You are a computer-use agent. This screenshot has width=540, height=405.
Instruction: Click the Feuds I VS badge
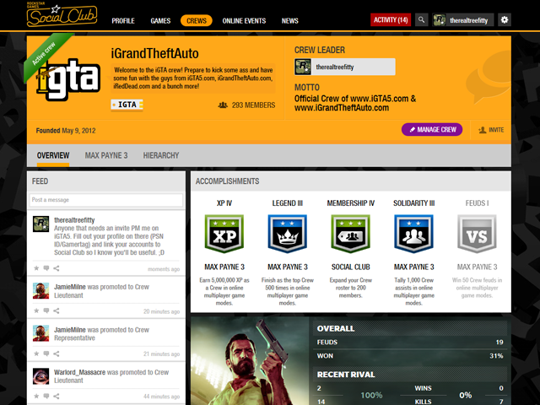coord(477,234)
